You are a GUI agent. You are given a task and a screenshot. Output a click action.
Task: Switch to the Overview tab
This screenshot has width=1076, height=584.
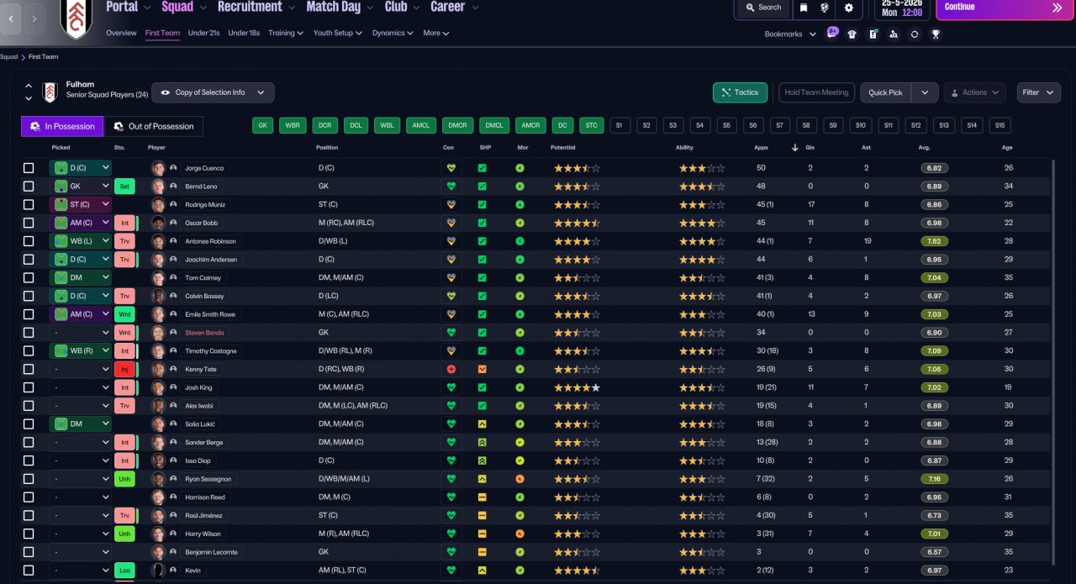pos(121,34)
